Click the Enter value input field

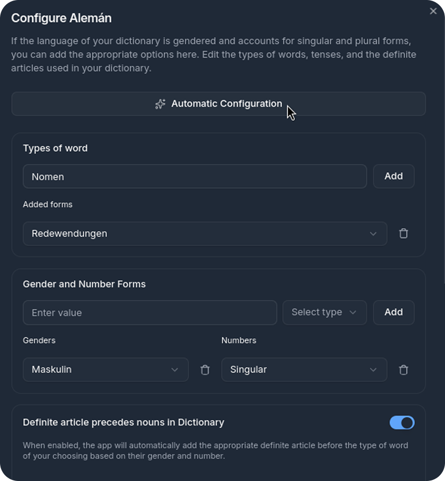[x=150, y=312]
